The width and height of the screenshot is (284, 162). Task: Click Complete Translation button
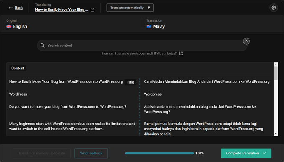pyautogui.click(x=246, y=153)
